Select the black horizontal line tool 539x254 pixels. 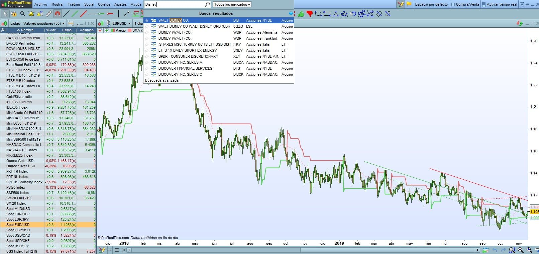pyautogui.click(x=92, y=14)
